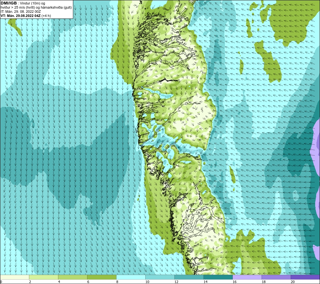Click the legend scale label '2'
Image resolution: width=320 pixels, height=284 pixels.
[30, 282]
